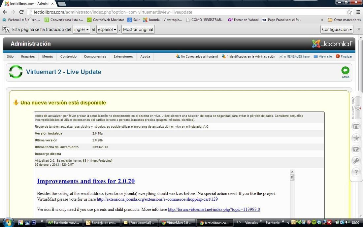Open the Componentes menu
The height and width of the screenshot is (227, 363).
(95, 56)
